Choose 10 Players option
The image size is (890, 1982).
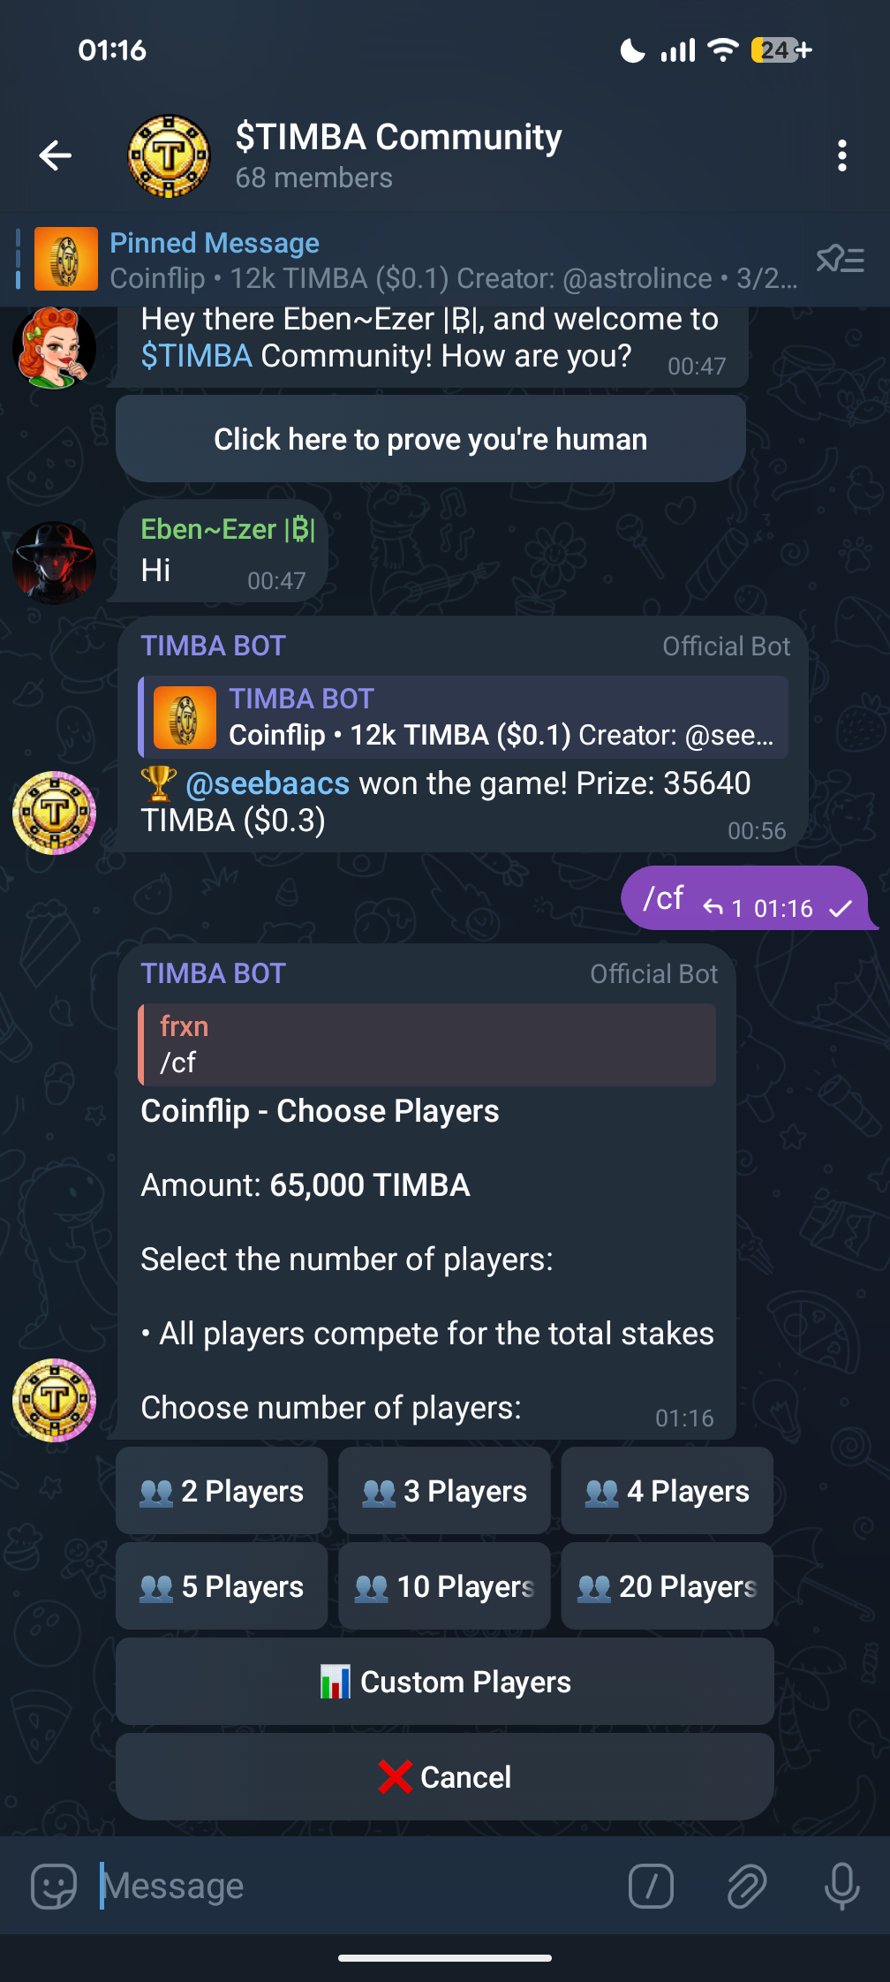point(444,1586)
